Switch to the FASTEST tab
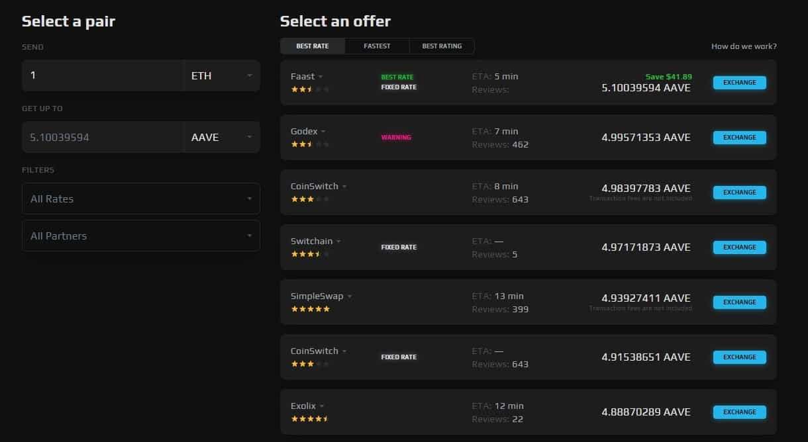The height and width of the screenshot is (442, 808). tap(377, 46)
